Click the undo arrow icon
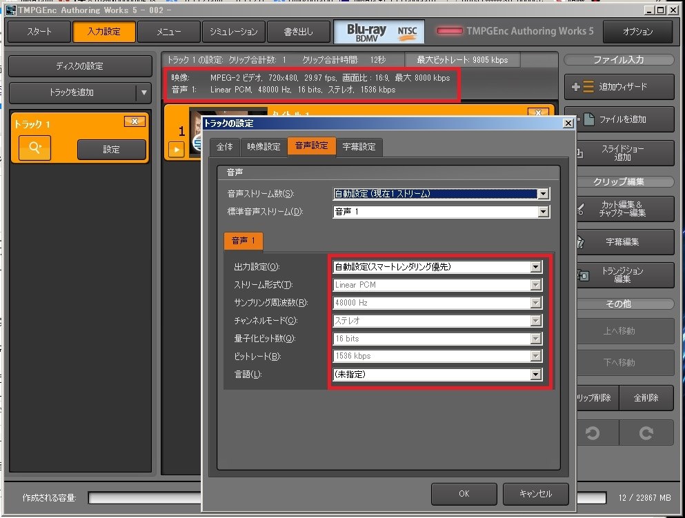 [x=593, y=433]
